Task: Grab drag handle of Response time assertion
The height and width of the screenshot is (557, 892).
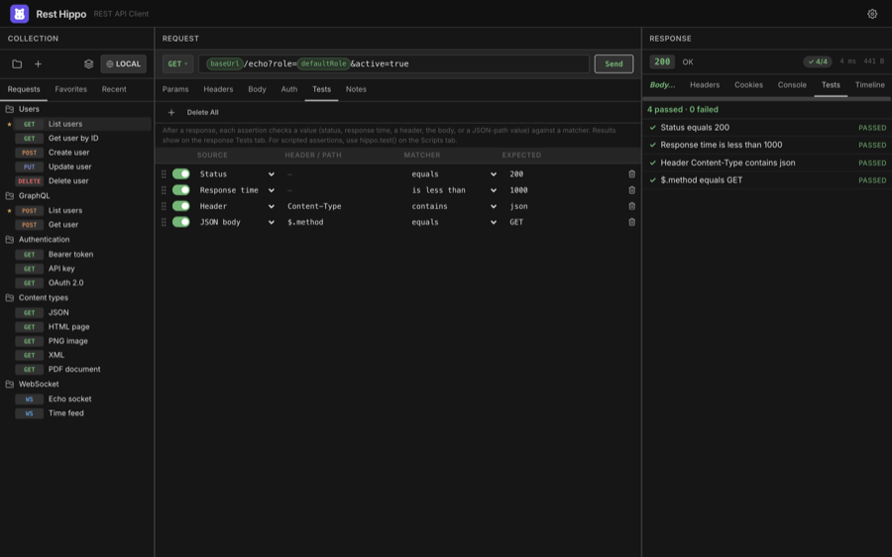Action: pyautogui.click(x=164, y=190)
